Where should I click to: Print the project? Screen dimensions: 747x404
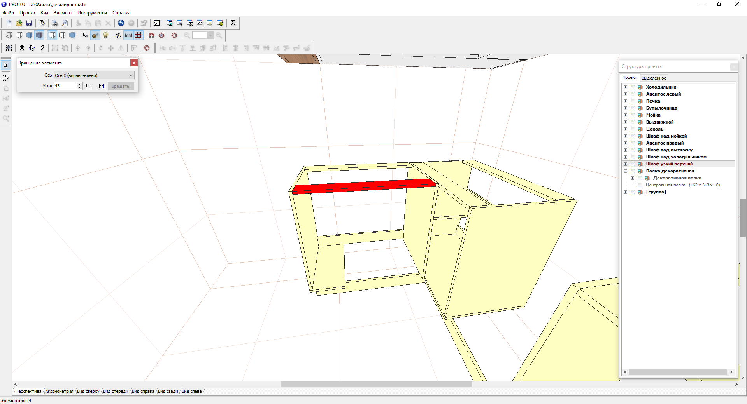click(55, 23)
